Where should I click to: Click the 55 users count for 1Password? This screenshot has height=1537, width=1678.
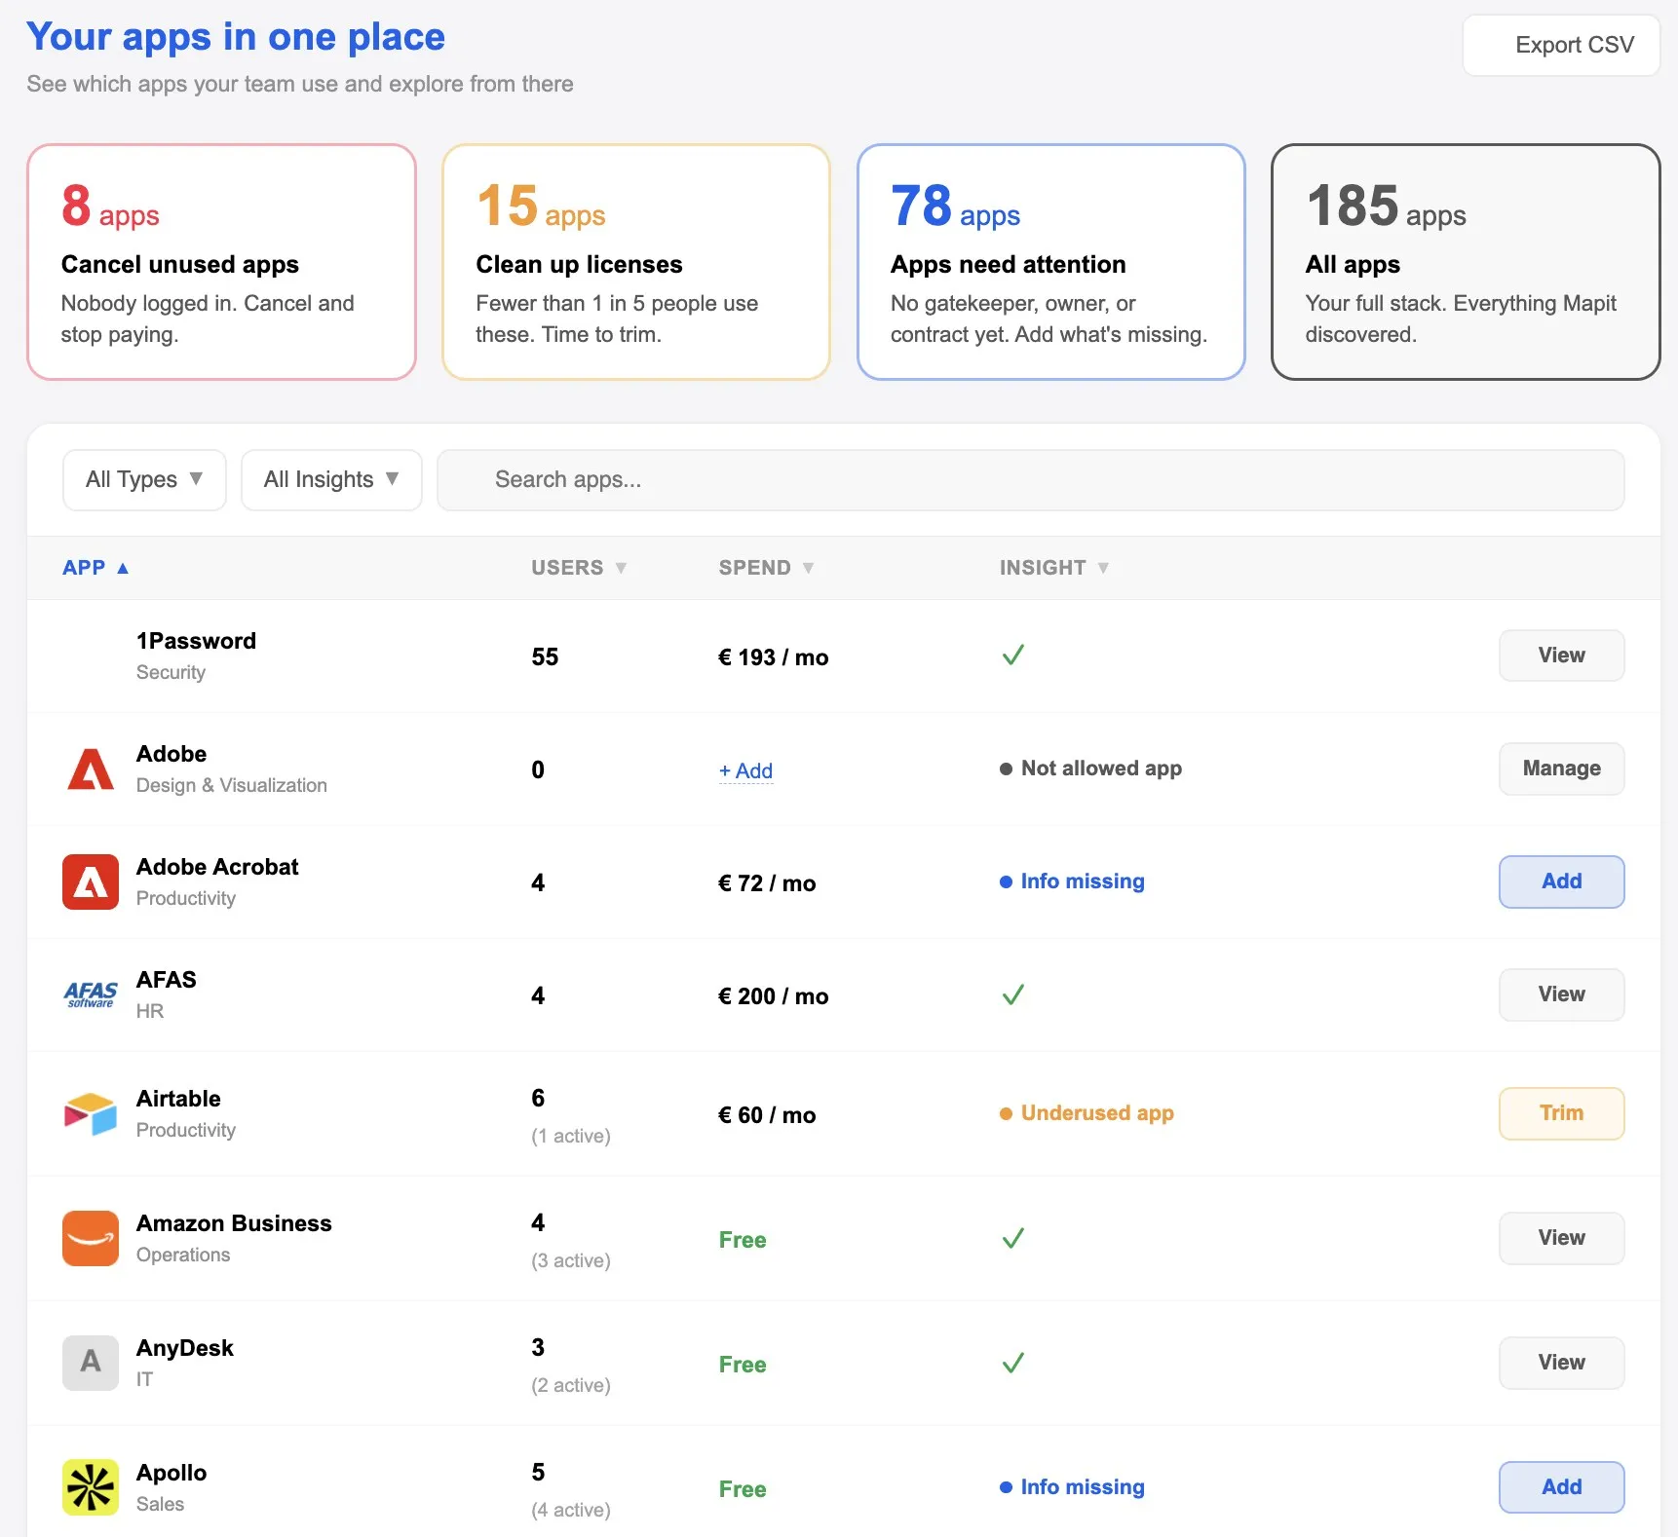545,657
